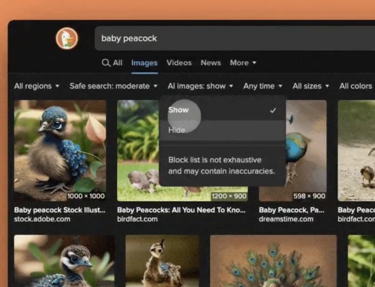The image size is (375, 287).
Task: Click the magnifier icon beside All
Action: click(x=106, y=63)
